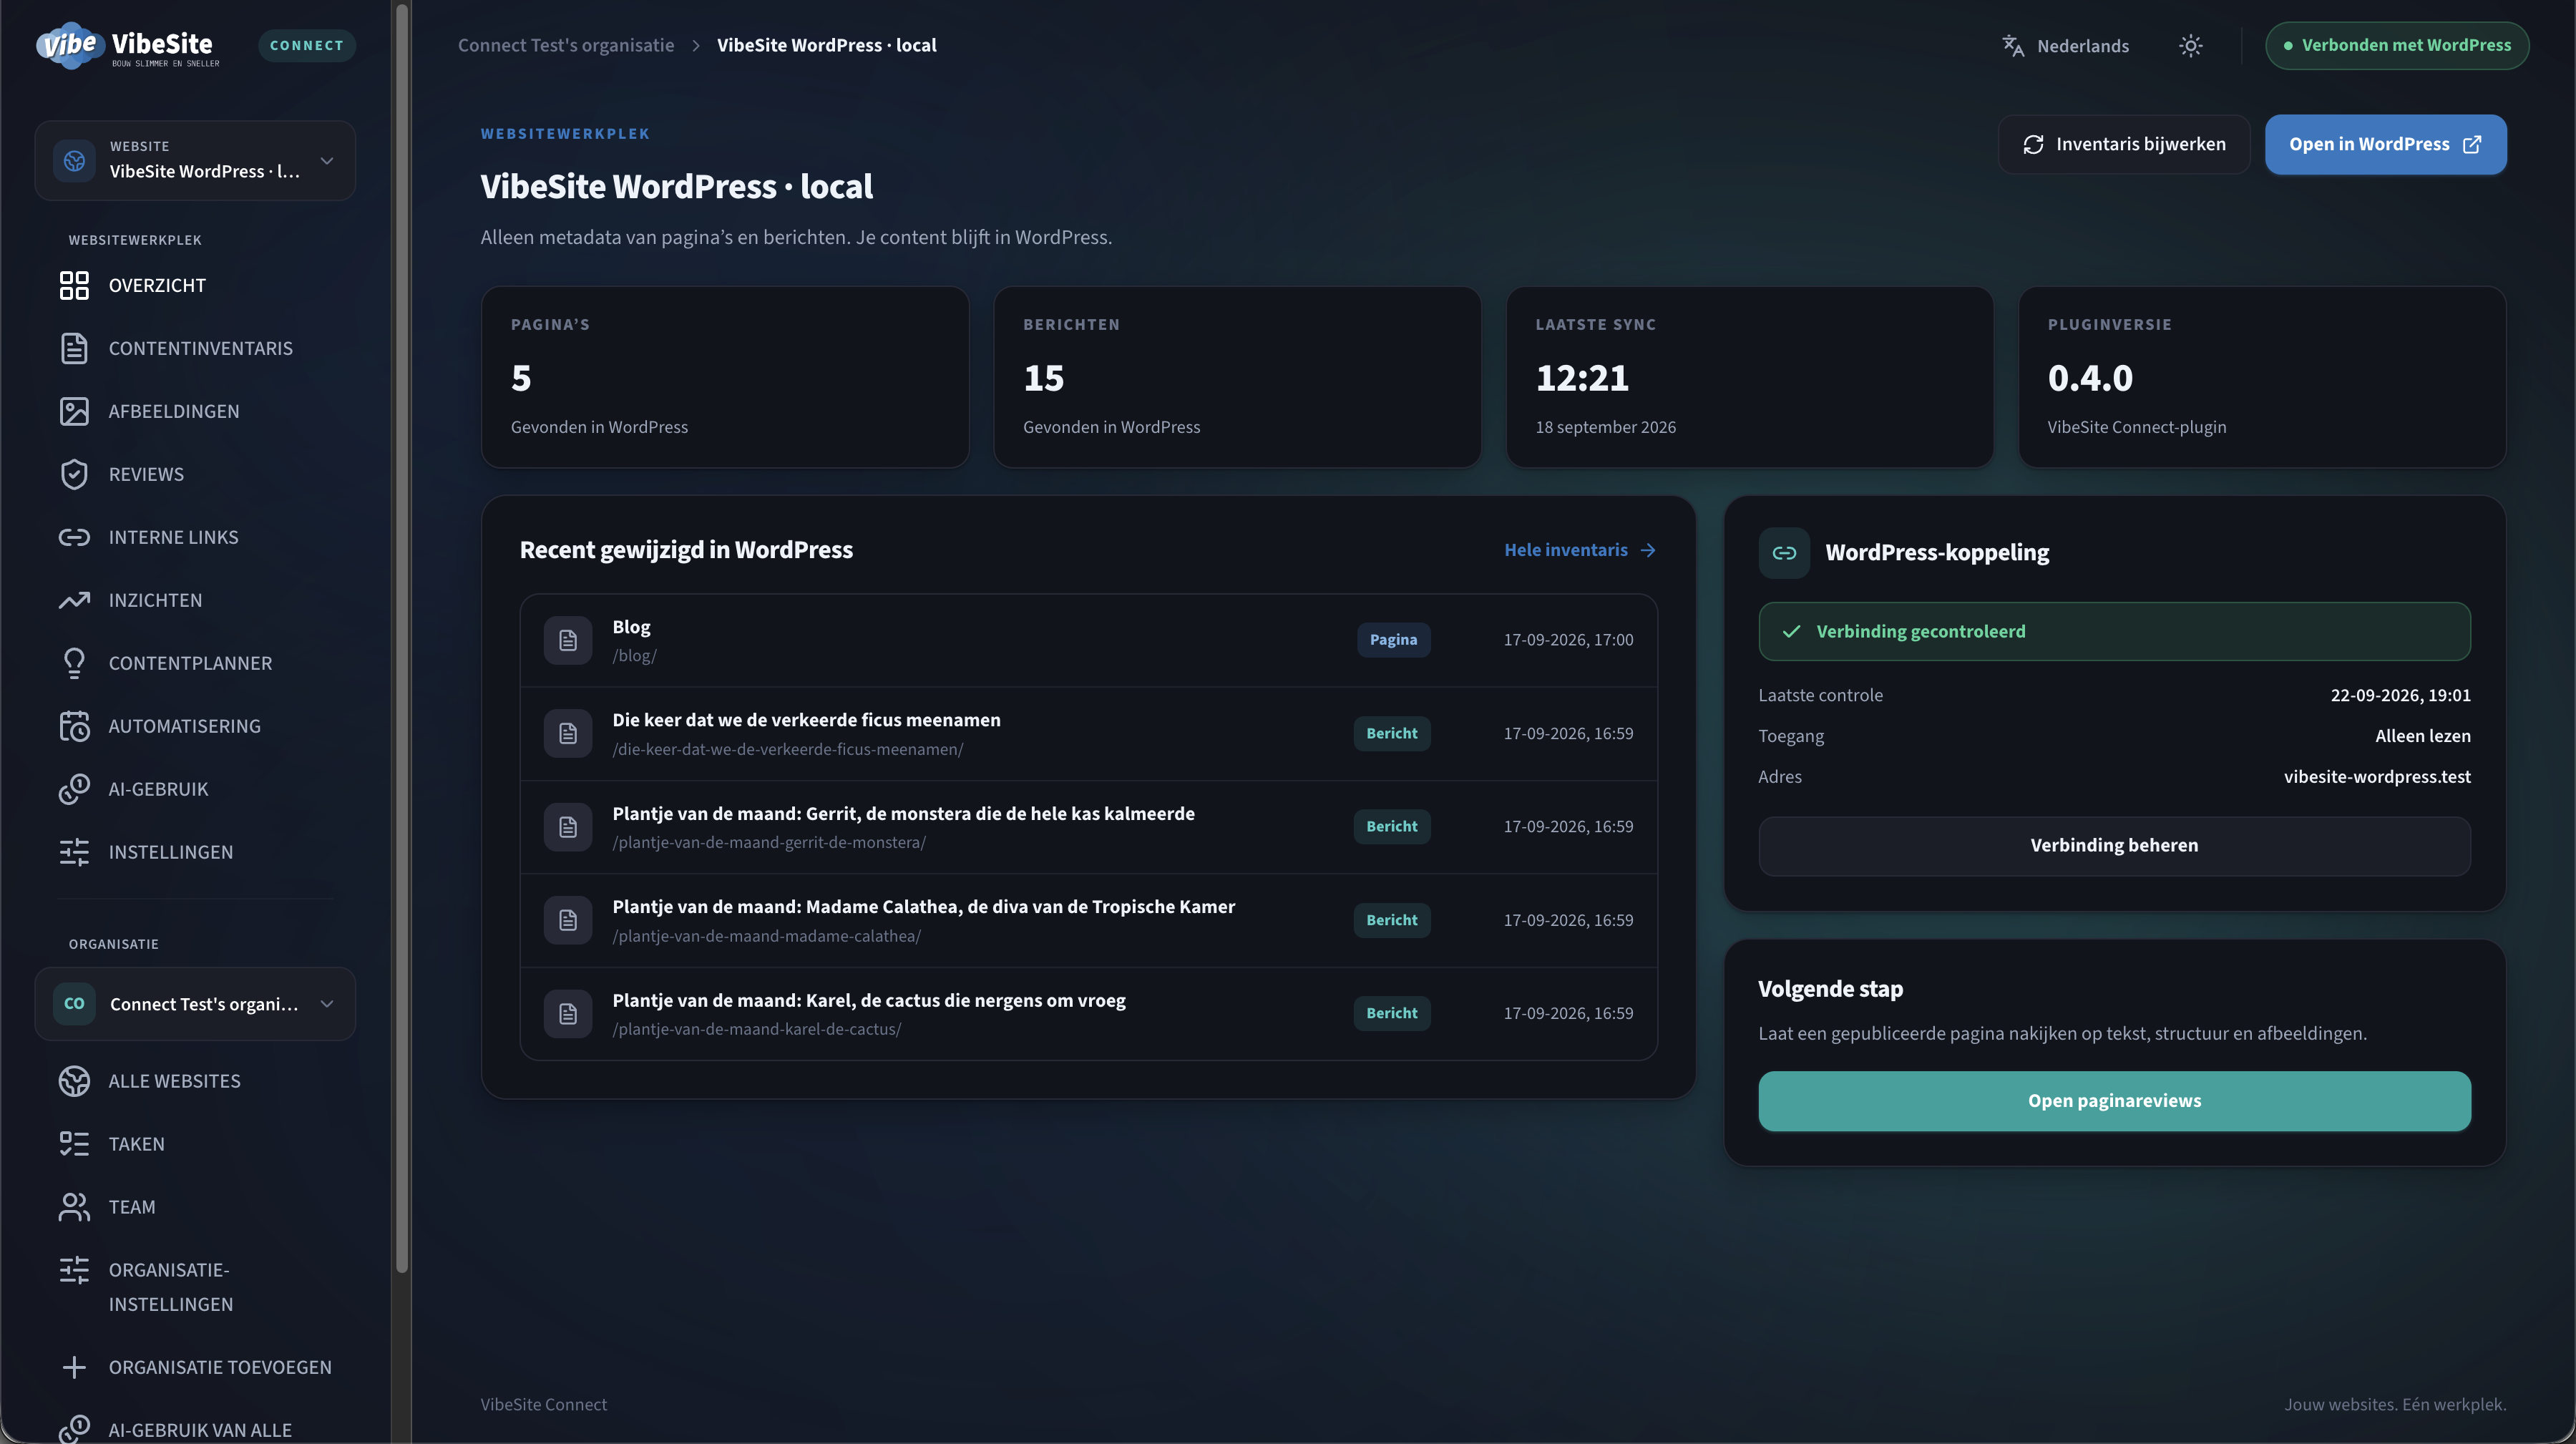Open the Blog page row title
Viewport: 2576px width, 1444px height.
pos(631,627)
